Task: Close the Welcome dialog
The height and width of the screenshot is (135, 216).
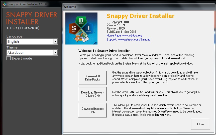Action: tap(200, 124)
